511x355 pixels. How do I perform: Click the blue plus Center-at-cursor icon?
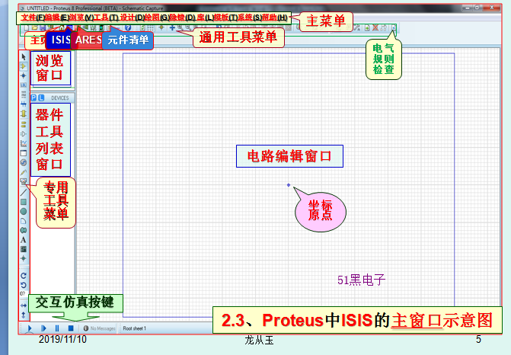point(172,28)
